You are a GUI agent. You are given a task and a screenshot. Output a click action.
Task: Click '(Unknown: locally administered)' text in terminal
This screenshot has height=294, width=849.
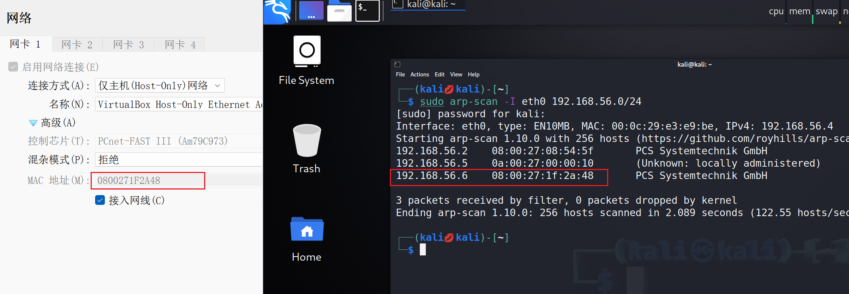(x=728, y=163)
